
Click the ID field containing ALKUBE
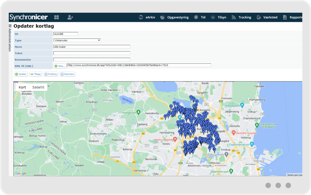66,34
